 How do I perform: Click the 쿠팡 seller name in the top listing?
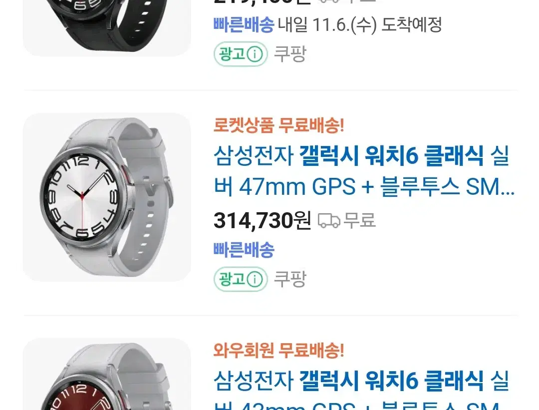pos(290,54)
